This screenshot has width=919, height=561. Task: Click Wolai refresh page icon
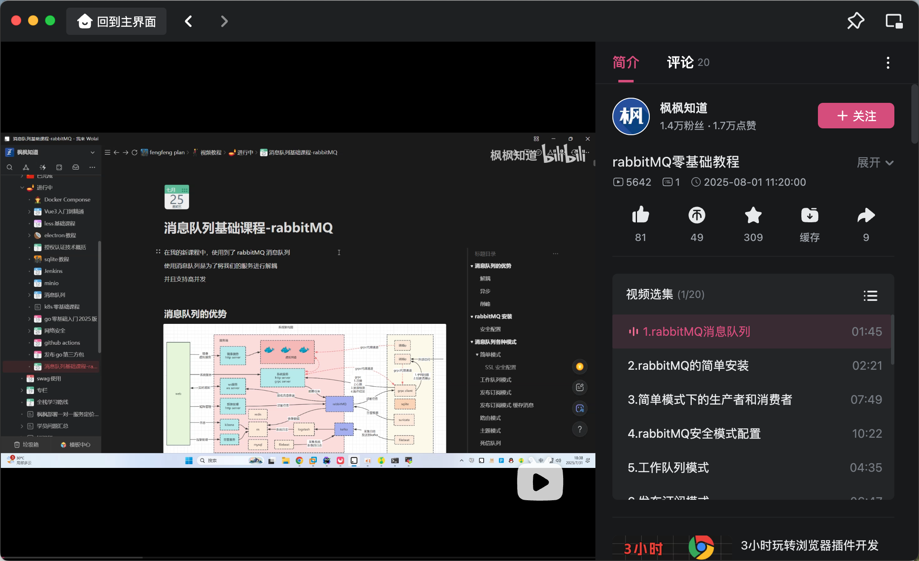(x=134, y=152)
